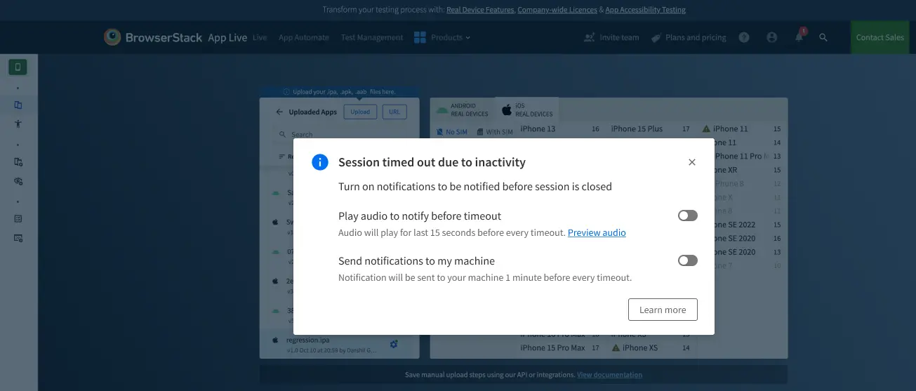Open the notifications bell icon
Screen dimensions: 916x391
[799, 37]
